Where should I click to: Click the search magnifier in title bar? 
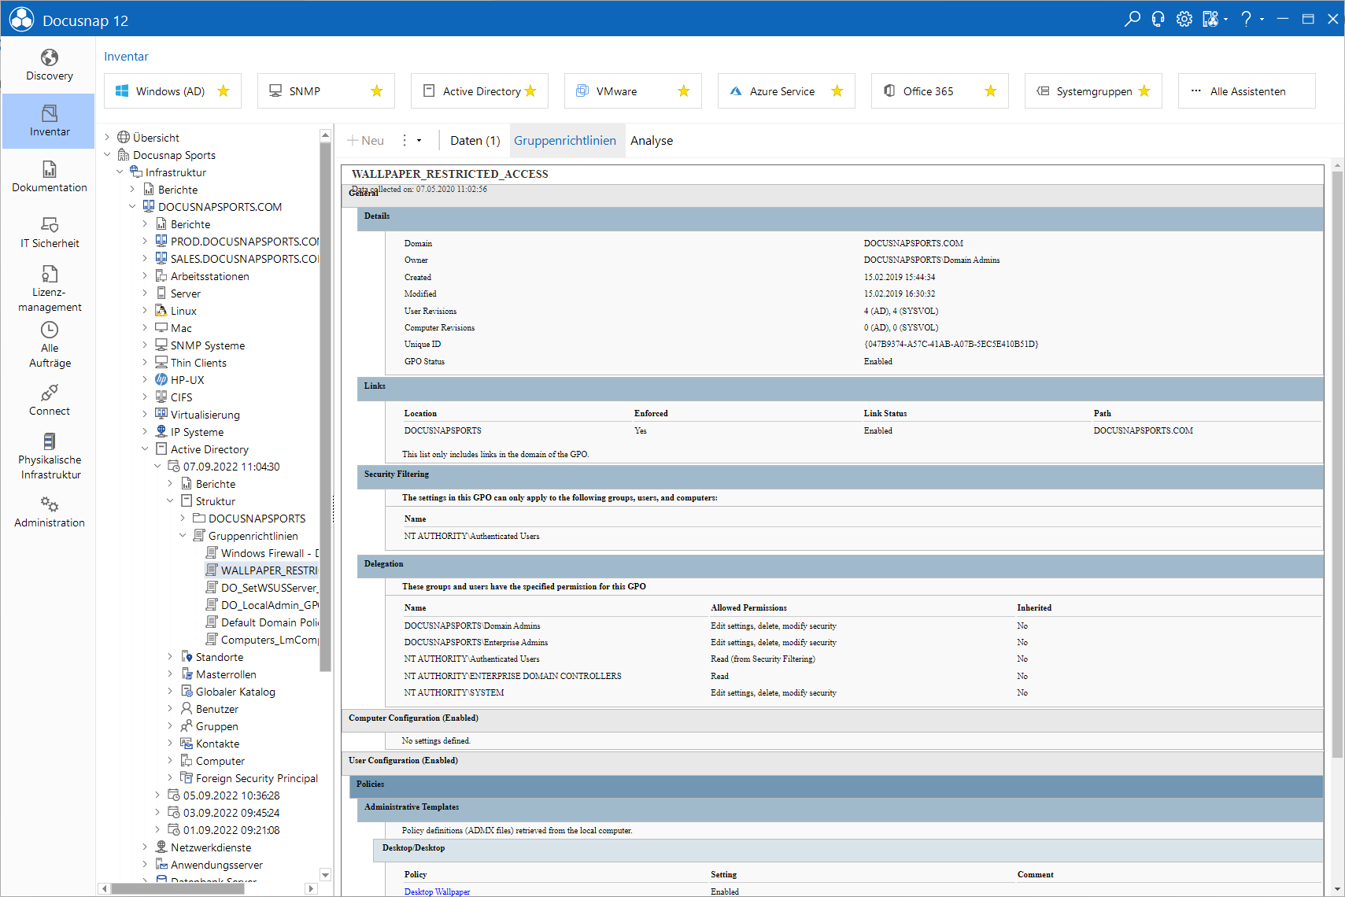[x=1132, y=19]
